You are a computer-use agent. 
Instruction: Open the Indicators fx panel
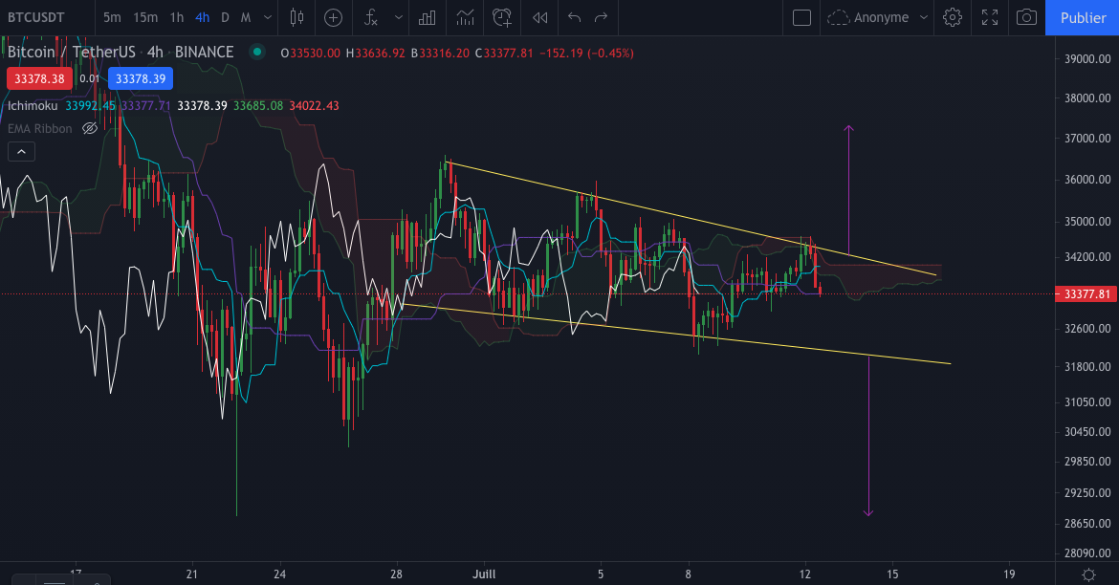[x=370, y=17]
